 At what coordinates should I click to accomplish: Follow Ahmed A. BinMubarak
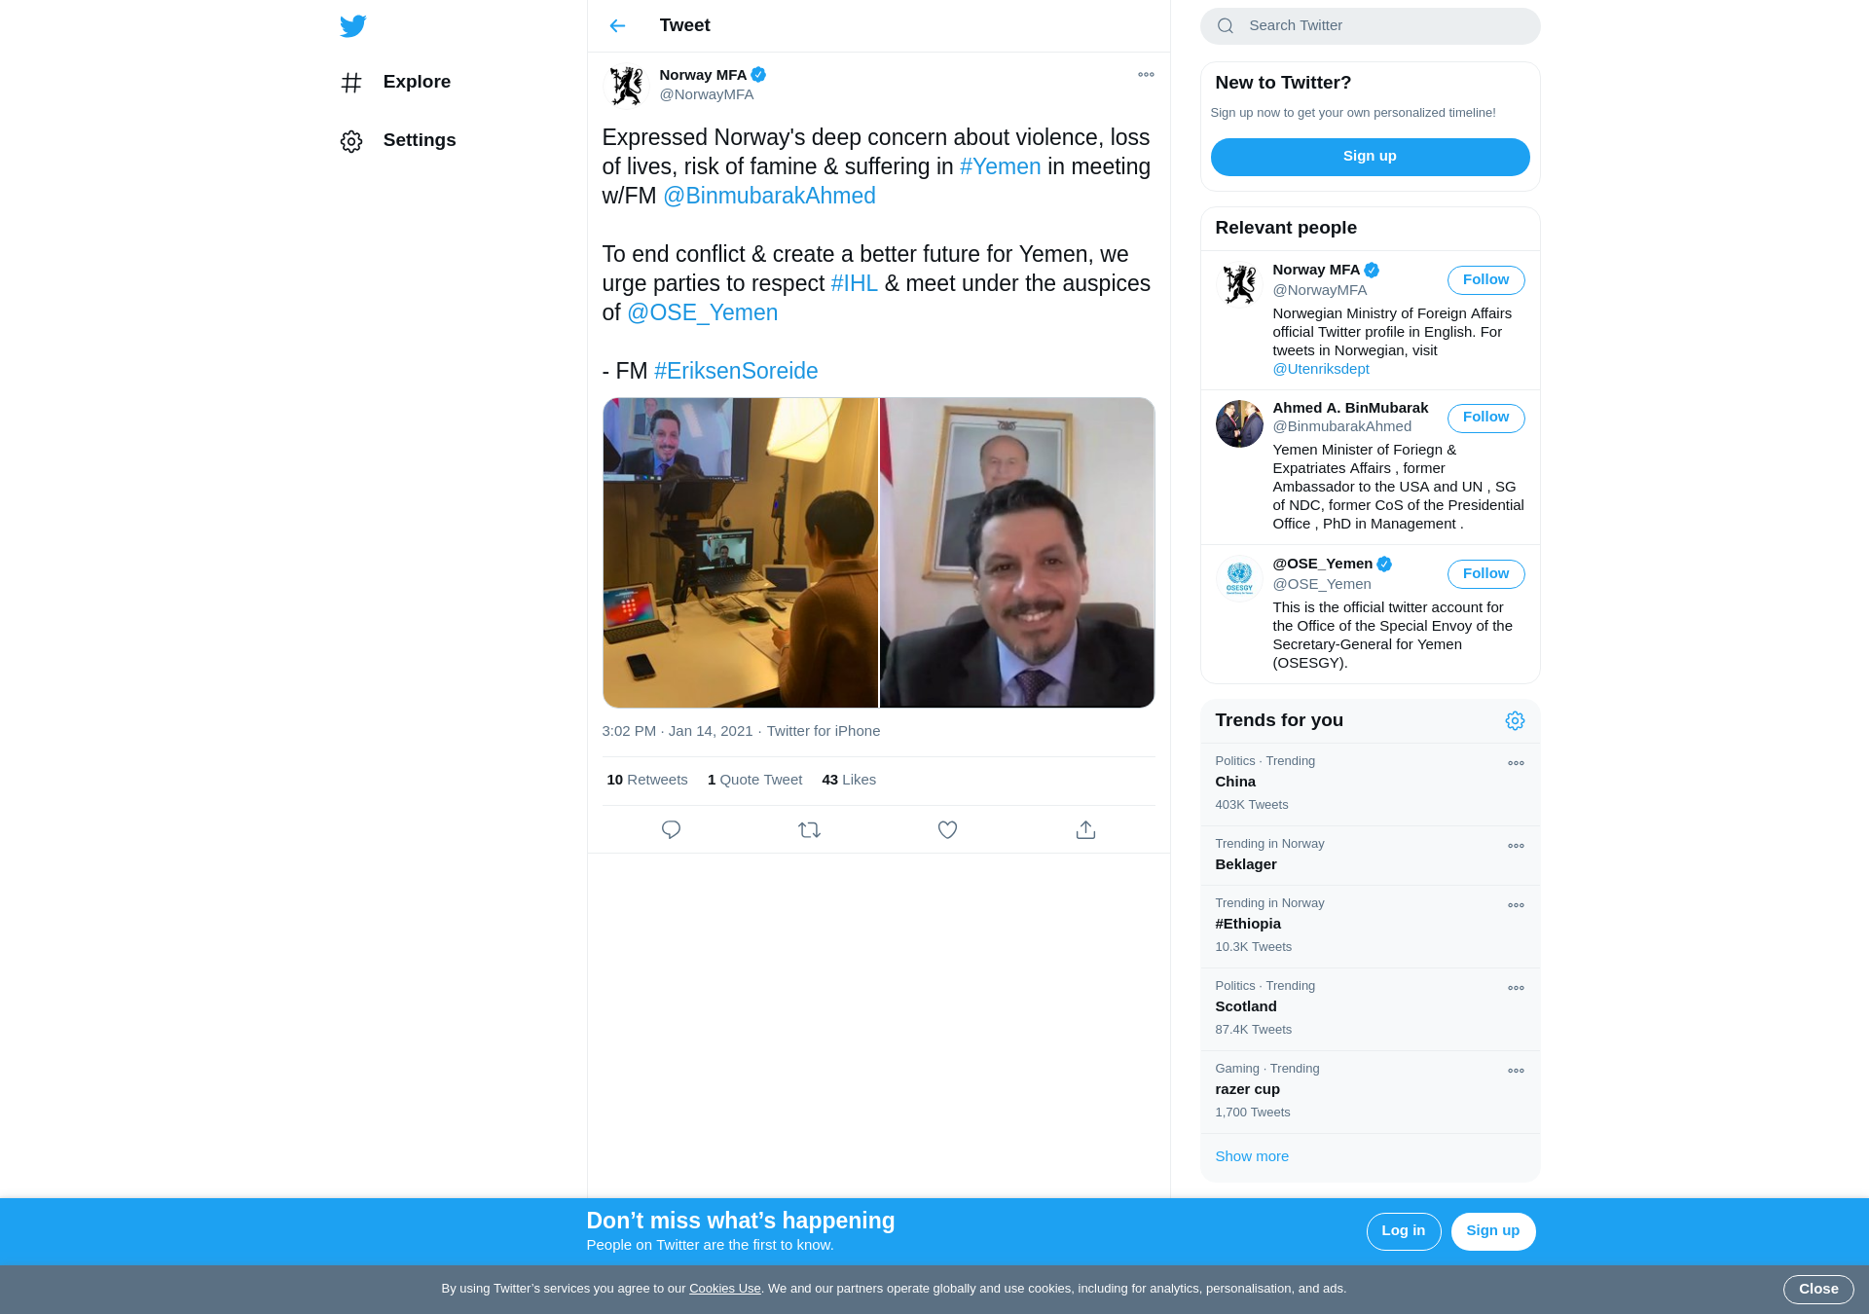[x=1485, y=418]
